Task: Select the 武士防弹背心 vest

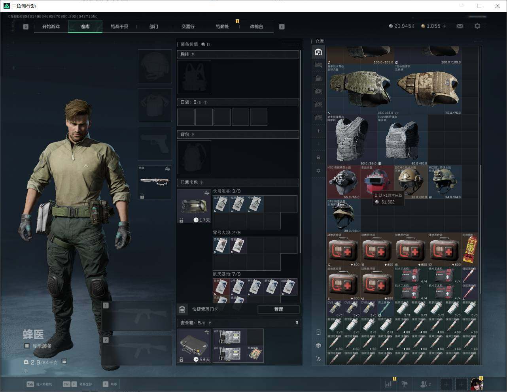Action: tap(352, 140)
